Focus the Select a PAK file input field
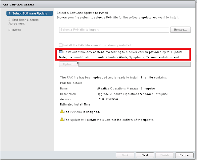This screenshot has height=160, width=197. pyautogui.click(x=114, y=30)
